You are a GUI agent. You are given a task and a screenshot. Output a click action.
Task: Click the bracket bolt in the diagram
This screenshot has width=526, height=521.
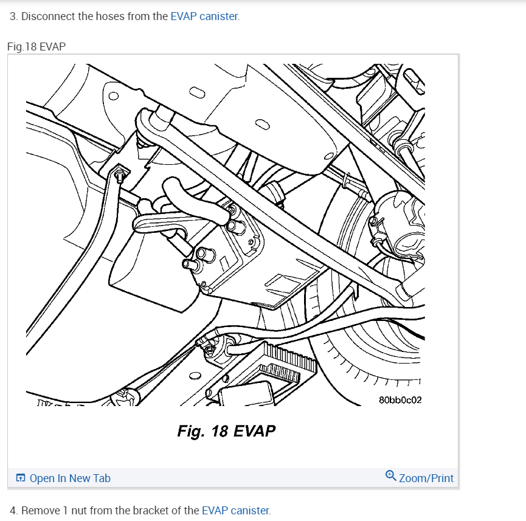coord(119,176)
